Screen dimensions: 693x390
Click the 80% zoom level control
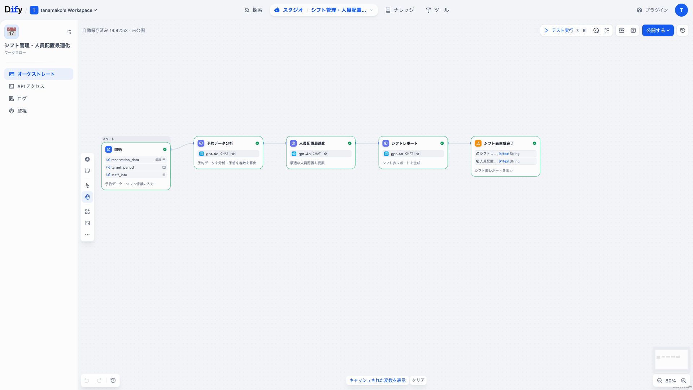coord(671,381)
